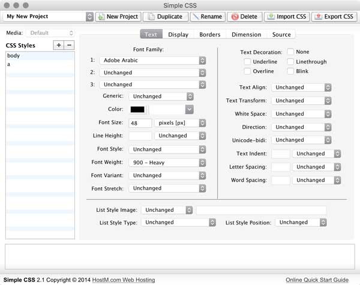
Task: Open the White Space dropdown
Action: [x=301, y=114]
